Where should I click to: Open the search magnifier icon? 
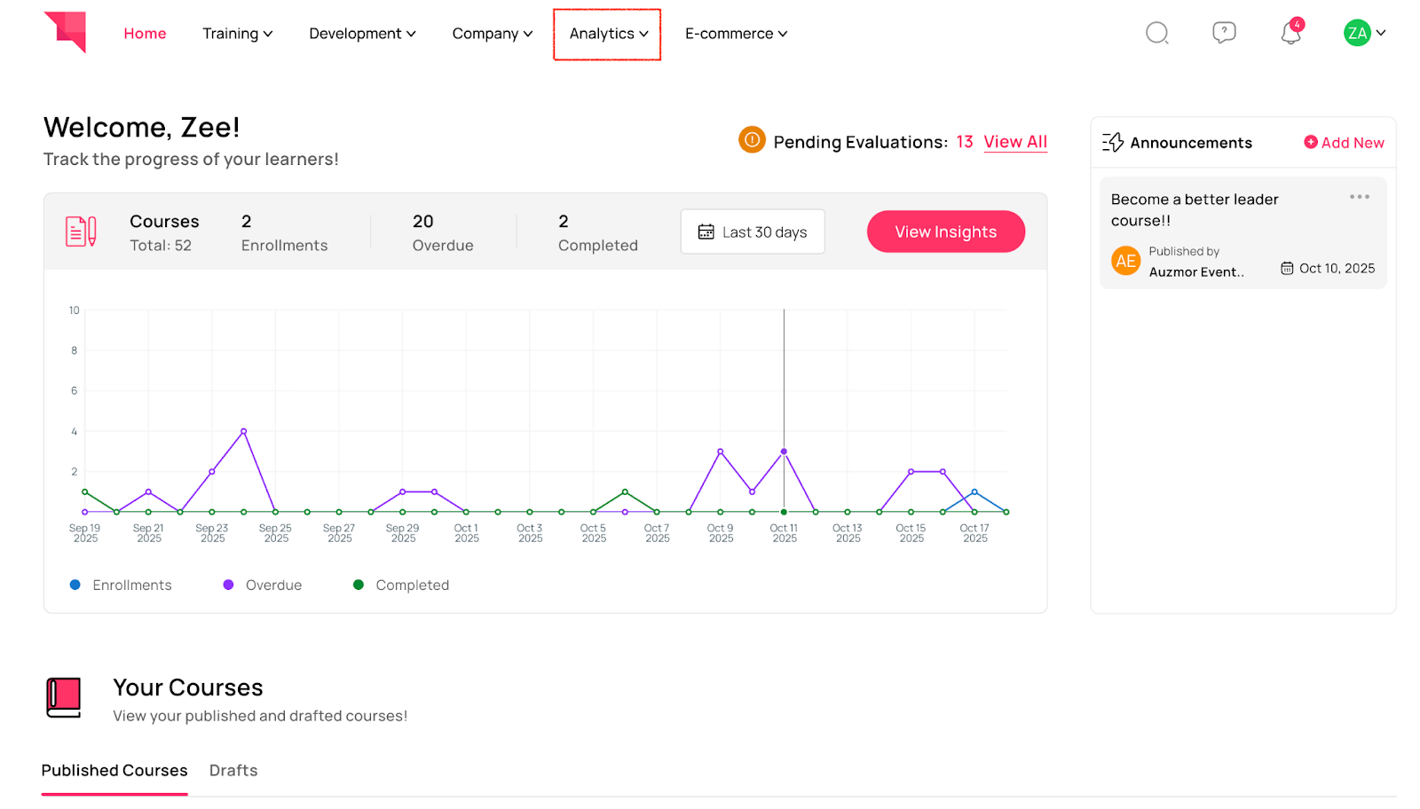click(1156, 34)
